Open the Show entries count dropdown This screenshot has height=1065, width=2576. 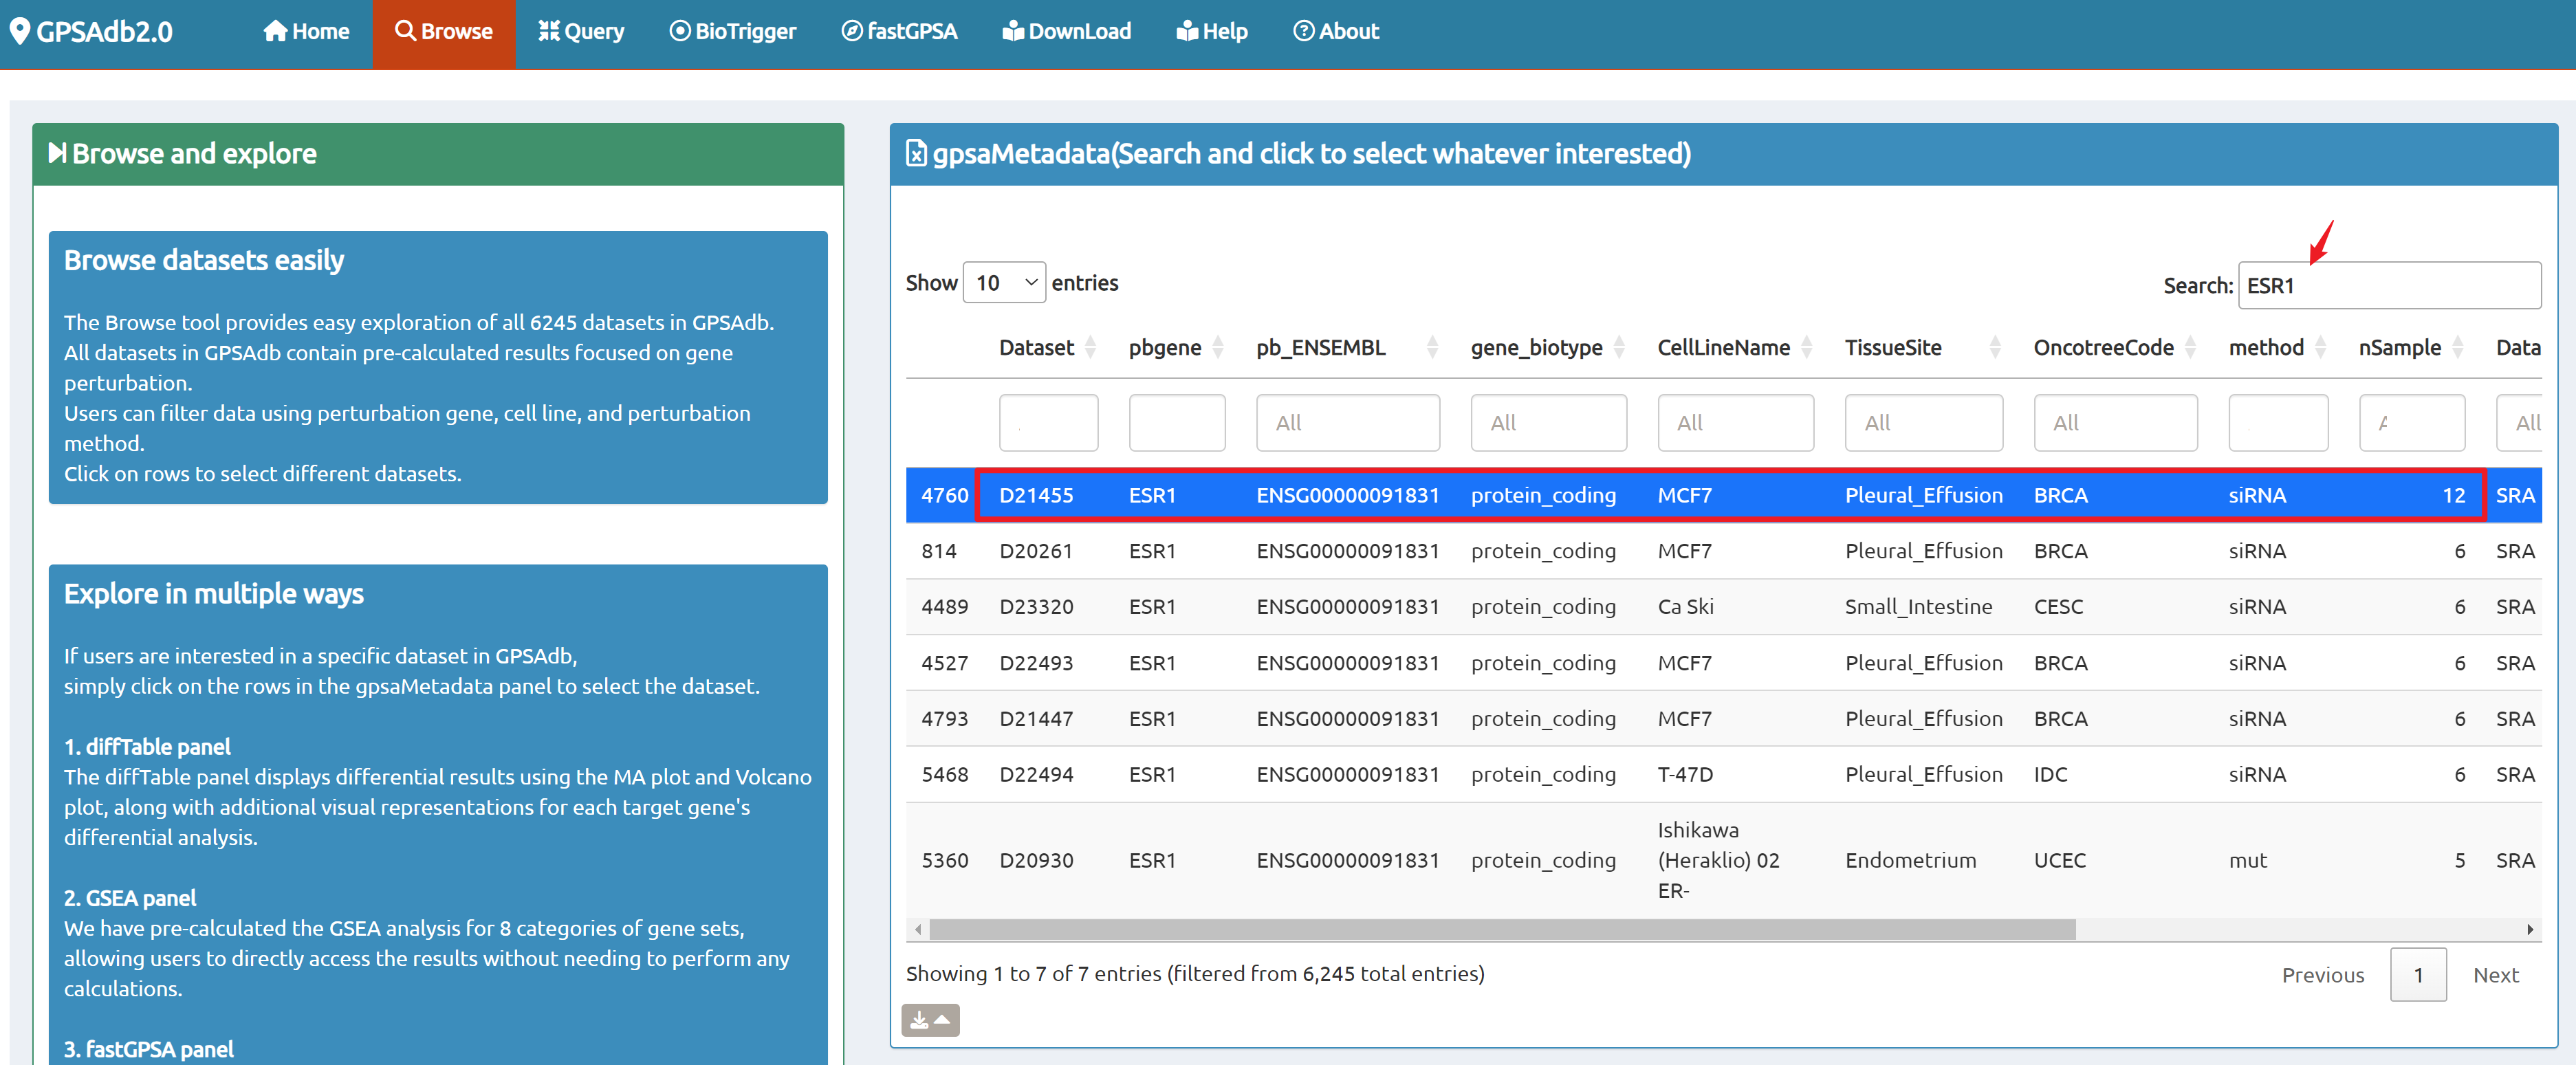point(1004,283)
